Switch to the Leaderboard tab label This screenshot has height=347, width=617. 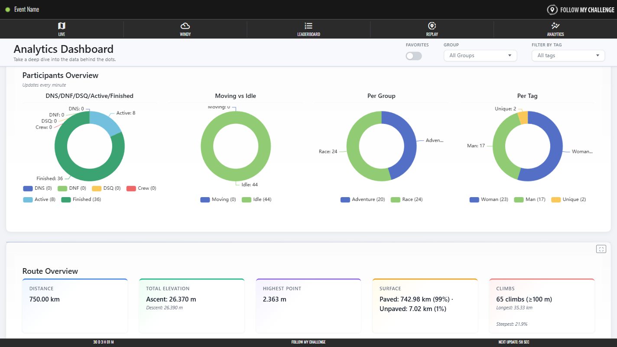pyautogui.click(x=308, y=34)
